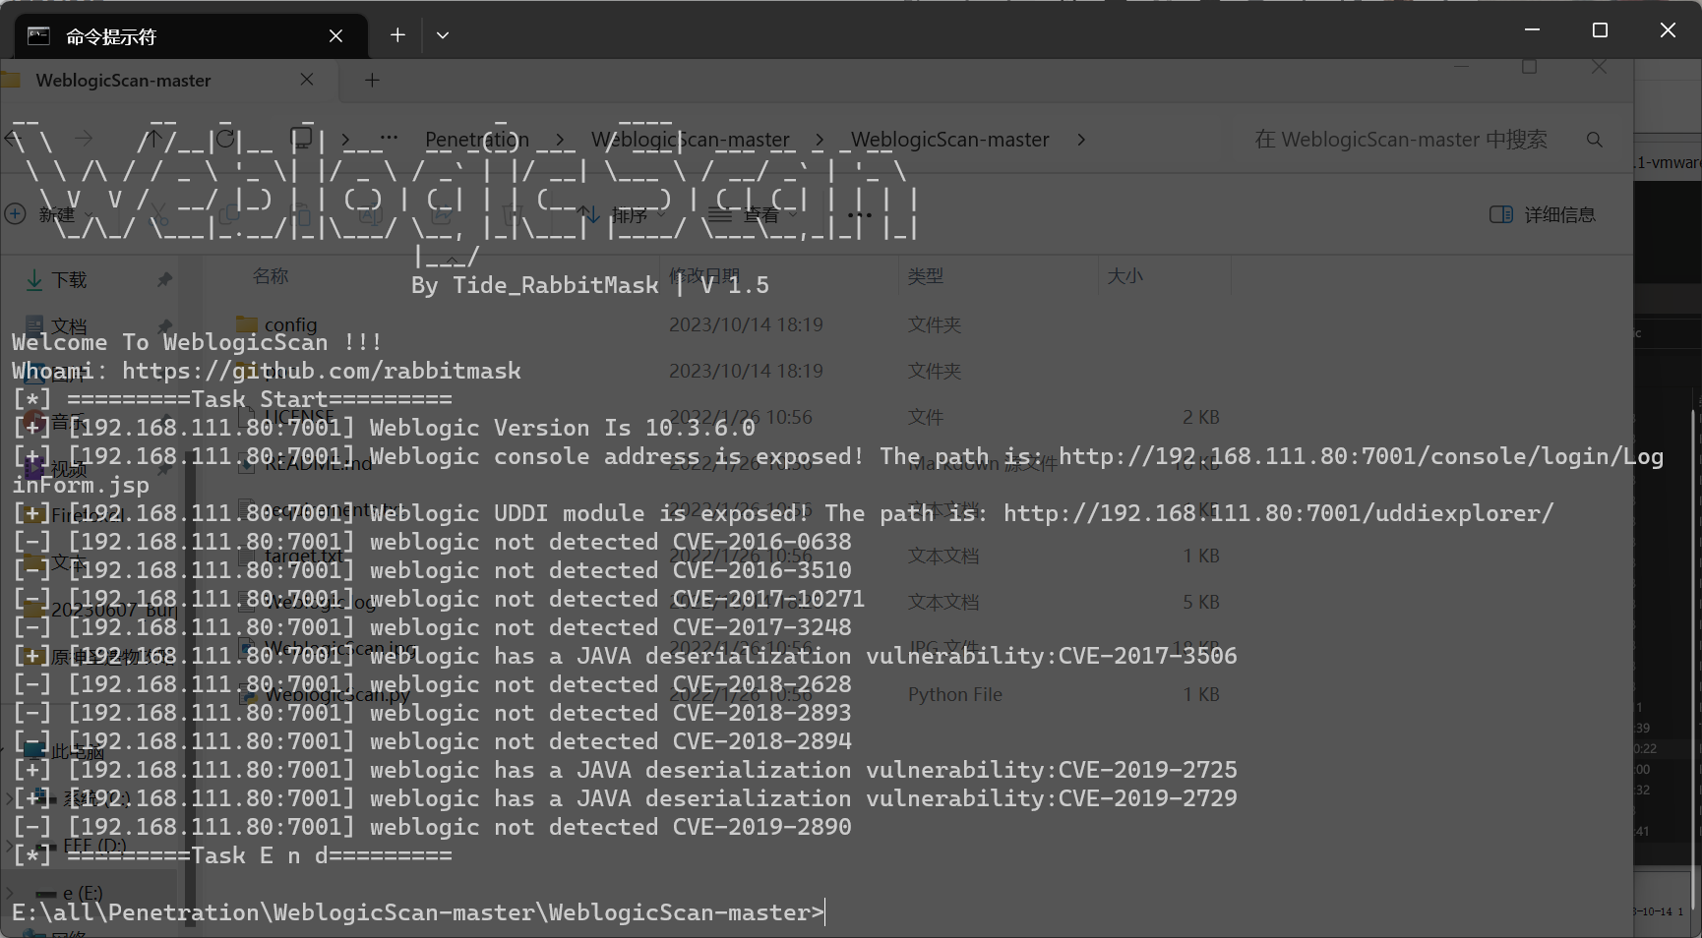
Task: Click the Paste icon in Explorer toolbar
Action: (x=302, y=214)
